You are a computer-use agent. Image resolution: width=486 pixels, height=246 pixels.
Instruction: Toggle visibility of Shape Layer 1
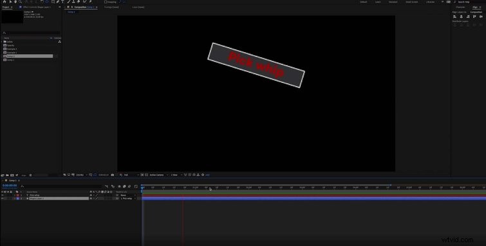coord(3,198)
